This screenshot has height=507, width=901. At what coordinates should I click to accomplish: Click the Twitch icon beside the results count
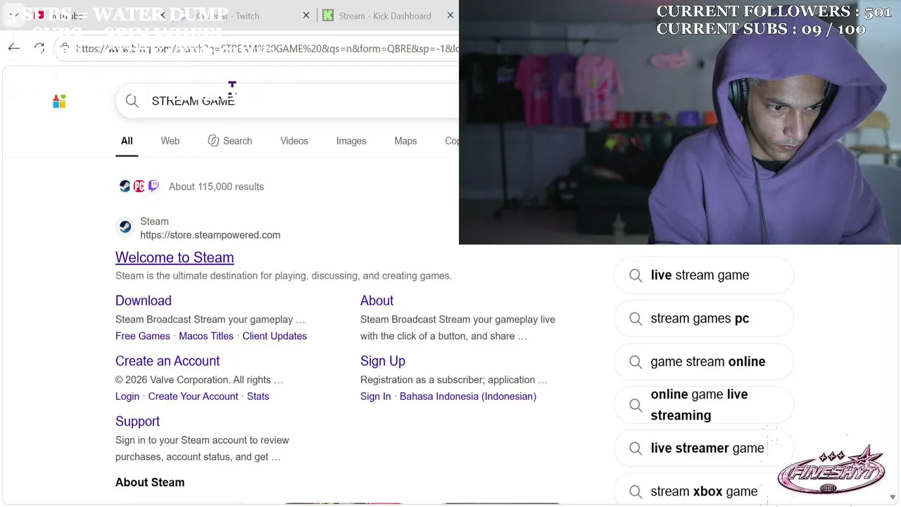point(153,187)
